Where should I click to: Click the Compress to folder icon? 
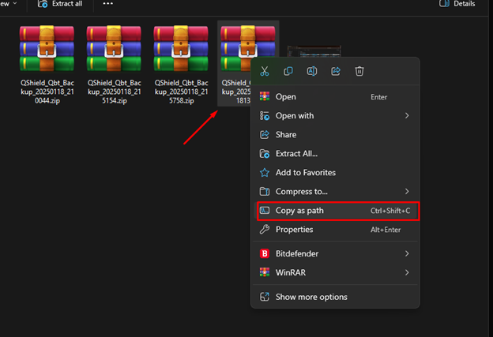click(265, 191)
